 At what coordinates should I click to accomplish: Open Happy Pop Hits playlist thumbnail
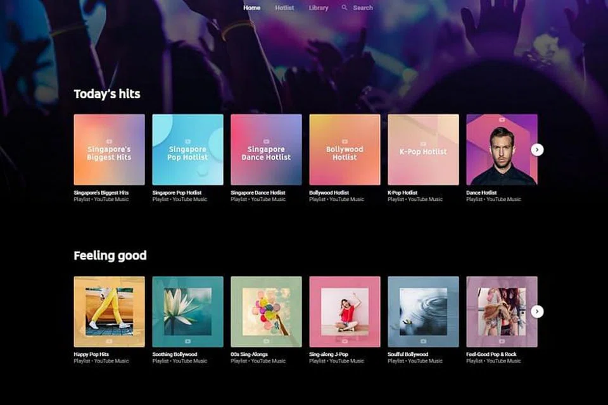point(109,311)
